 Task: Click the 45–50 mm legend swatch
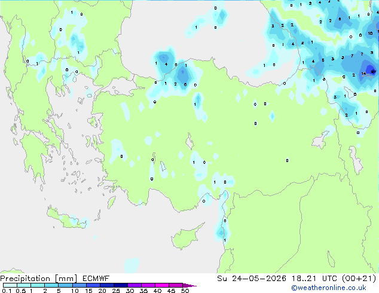click(x=176, y=285)
